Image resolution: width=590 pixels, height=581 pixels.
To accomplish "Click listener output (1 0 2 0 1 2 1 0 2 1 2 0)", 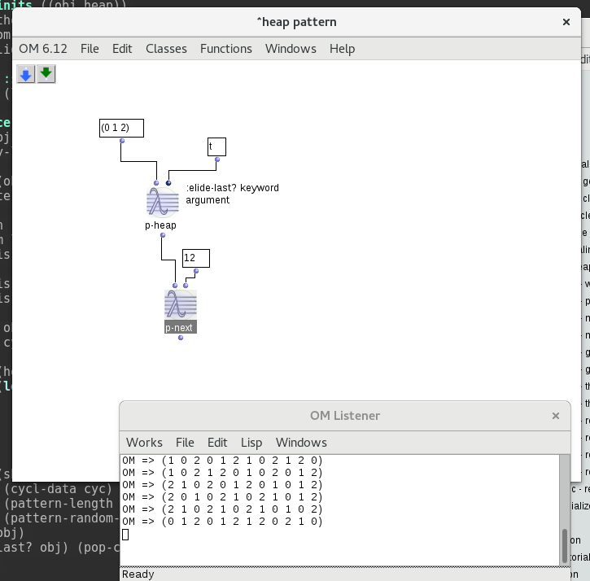I will point(242,461).
